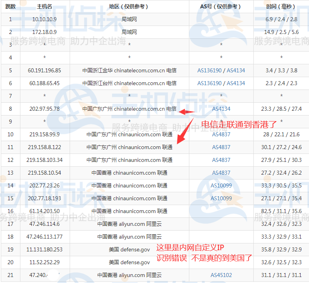Click latency 6.9 / 2.4 / 2.8
Screen dimensions: 309x283
pos(281,19)
